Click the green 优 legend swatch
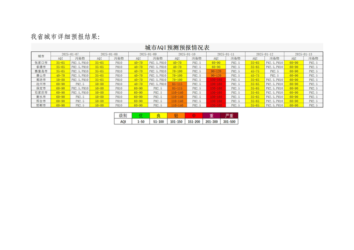Screen dimensions: 354x250 [x=141, y=116]
